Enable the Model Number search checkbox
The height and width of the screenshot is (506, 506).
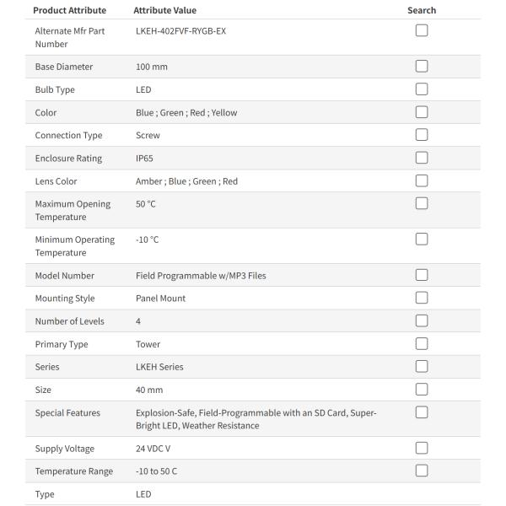(422, 274)
